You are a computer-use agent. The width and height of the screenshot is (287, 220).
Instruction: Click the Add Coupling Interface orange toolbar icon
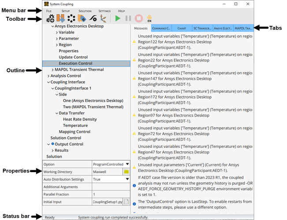click(x=60, y=18)
